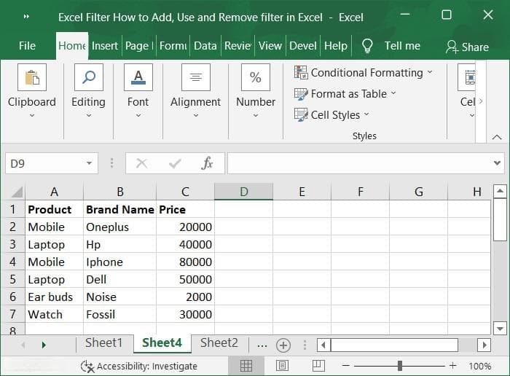Select the Ear buds cell
The image size is (510, 376).
pos(55,297)
